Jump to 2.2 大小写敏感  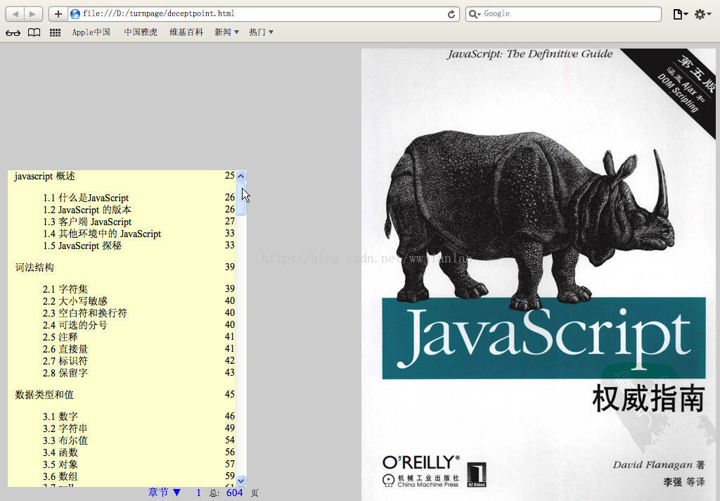pyautogui.click(x=75, y=301)
